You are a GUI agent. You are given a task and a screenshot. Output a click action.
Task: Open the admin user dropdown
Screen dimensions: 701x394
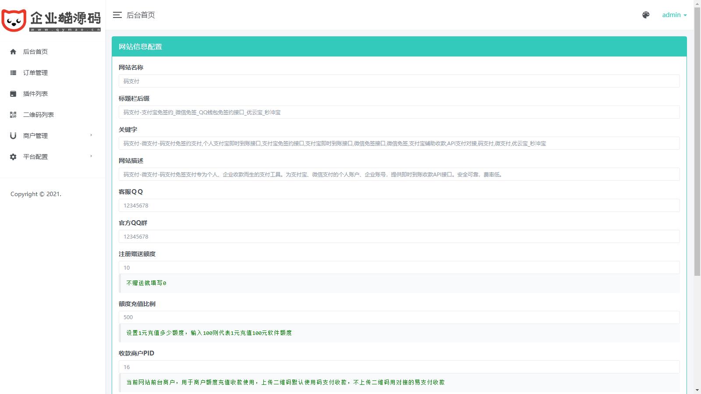pyautogui.click(x=674, y=15)
